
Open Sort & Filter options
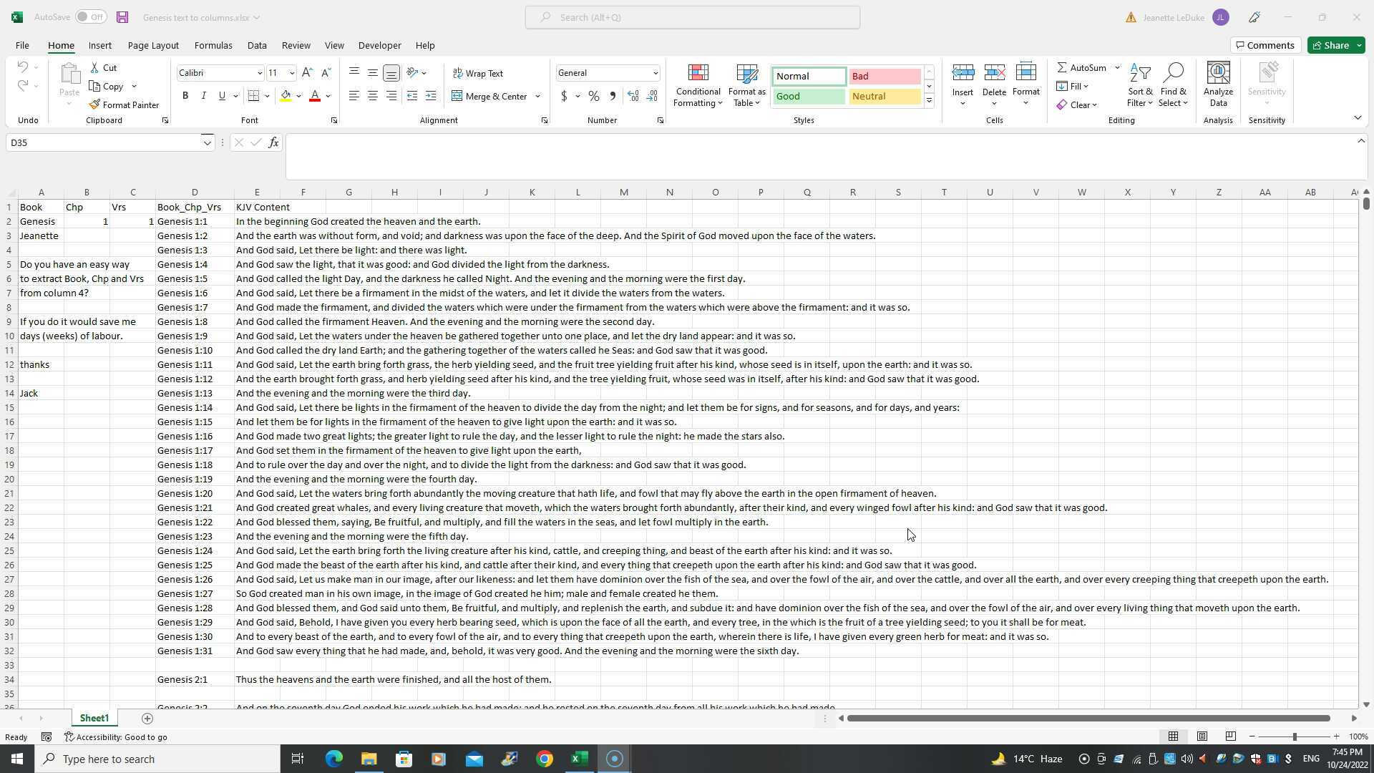1139,84
